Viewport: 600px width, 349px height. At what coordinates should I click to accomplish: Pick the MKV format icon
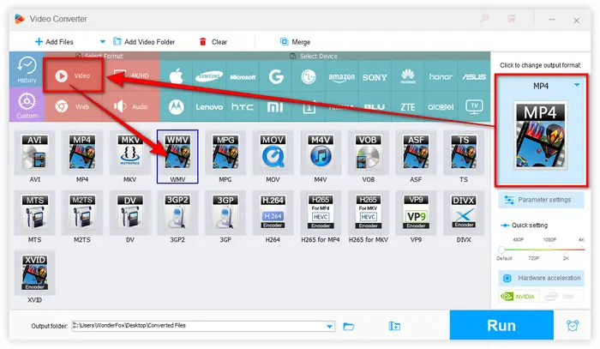point(130,152)
